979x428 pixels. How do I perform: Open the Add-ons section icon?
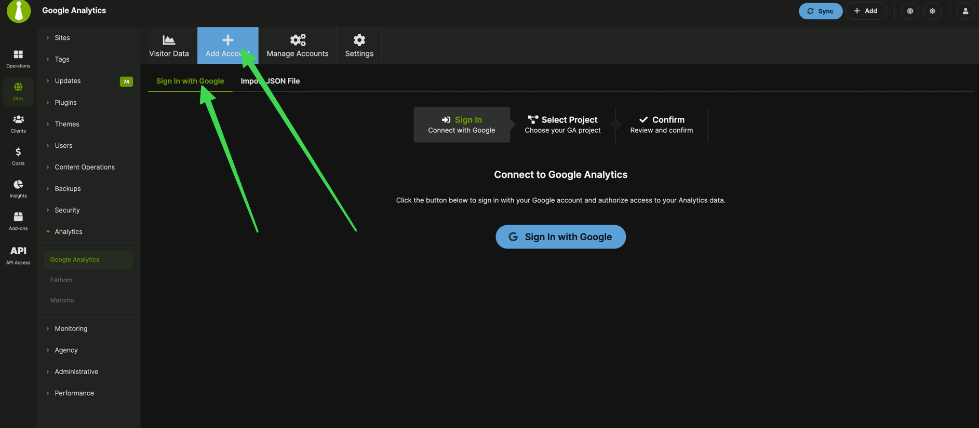coord(18,217)
